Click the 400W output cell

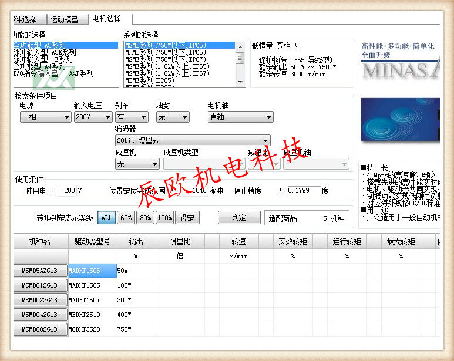[x=136, y=315]
